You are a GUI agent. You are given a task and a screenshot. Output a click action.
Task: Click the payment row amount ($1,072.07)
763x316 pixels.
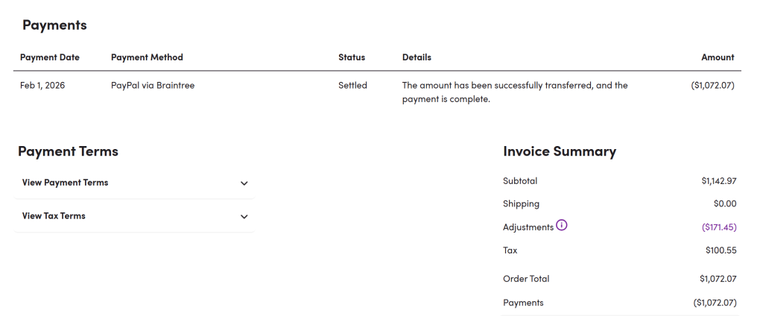click(x=712, y=86)
